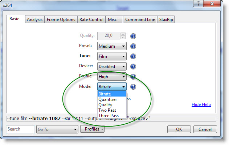Click the "Quality:" greyed label
Screen dimensions: 229x145
[87, 35]
